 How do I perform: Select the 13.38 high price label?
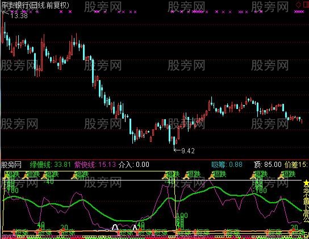(x=19, y=15)
